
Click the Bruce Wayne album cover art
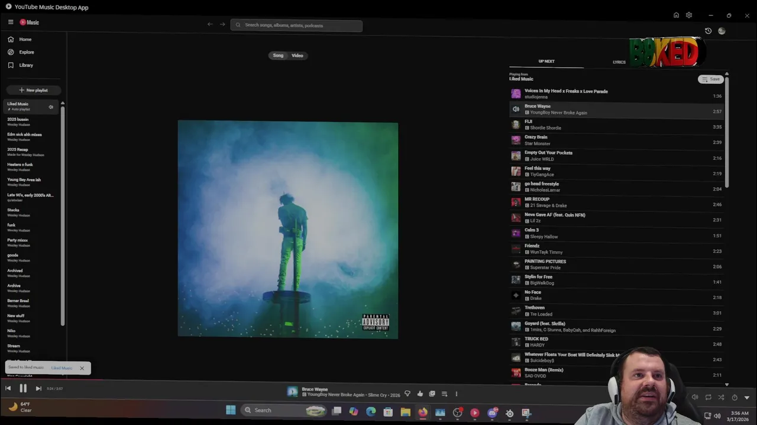tap(288, 230)
